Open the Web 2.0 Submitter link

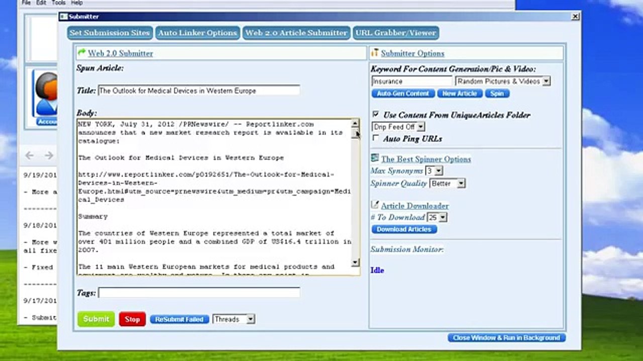coord(120,53)
